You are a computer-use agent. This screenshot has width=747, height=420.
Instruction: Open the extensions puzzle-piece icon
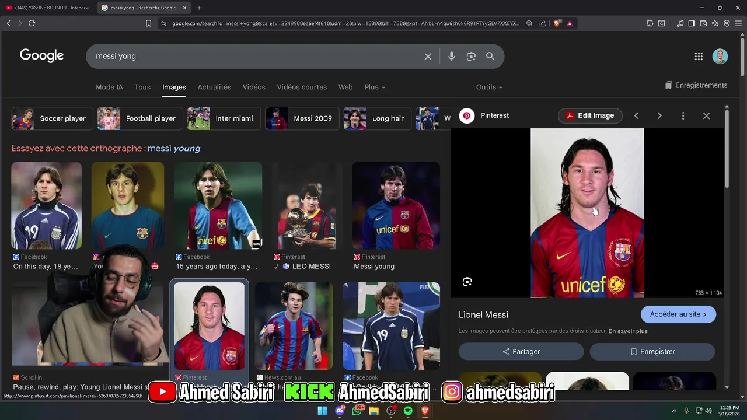click(x=650, y=23)
